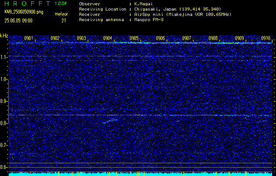Select the timestamp 25.06.05 09:00
Viewport: 276px width, 176px height.
click(18, 21)
